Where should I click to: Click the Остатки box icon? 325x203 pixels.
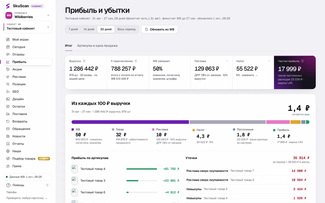(8, 106)
